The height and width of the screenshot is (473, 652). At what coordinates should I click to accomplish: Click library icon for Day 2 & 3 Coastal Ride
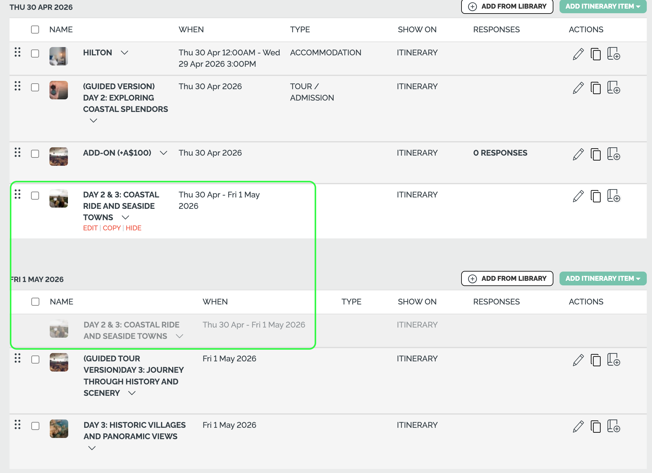click(x=614, y=196)
